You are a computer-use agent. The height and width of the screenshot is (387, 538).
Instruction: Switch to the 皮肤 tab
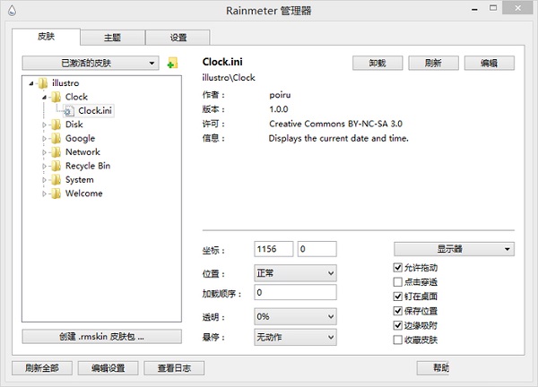click(x=46, y=37)
